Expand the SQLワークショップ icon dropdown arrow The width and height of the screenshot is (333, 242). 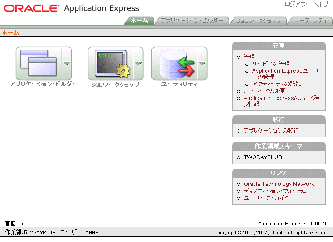point(138,64)
